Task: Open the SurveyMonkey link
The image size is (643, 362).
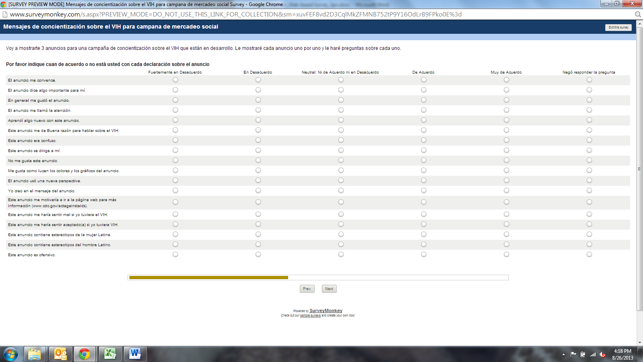Action: point(326,311)
